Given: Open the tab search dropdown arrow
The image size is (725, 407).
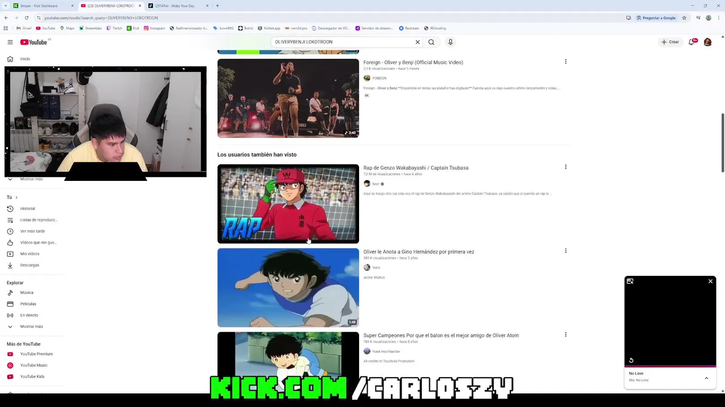Looking at the screenshot, I should pyautogui.click(x=6, y=6).
